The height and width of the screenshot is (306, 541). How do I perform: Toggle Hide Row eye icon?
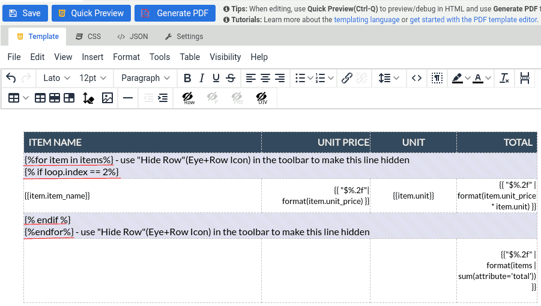pos(188,98)
